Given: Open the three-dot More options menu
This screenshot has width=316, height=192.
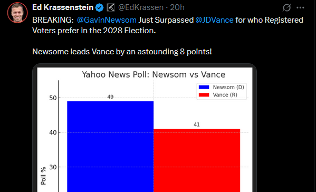Looking at the screenshot, I should point(300,8).
